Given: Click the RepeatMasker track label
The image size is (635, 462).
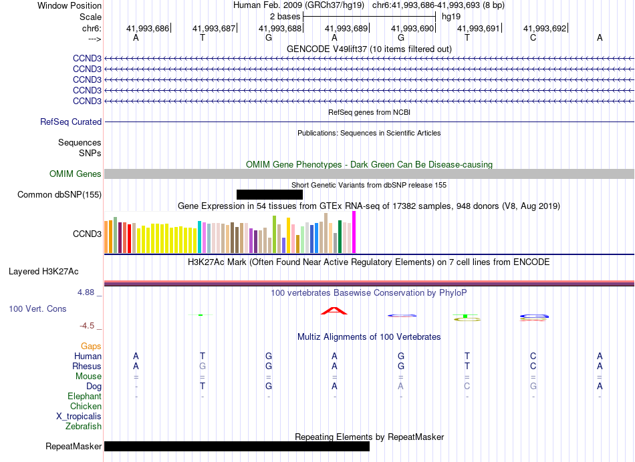Looking at the screenshot, I should (x=74, y=446).
